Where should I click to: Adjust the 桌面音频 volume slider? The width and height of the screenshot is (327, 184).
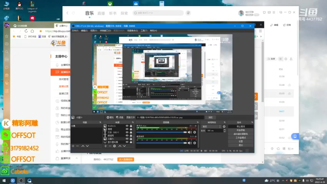pyautogui.click(x=161, y=143)
